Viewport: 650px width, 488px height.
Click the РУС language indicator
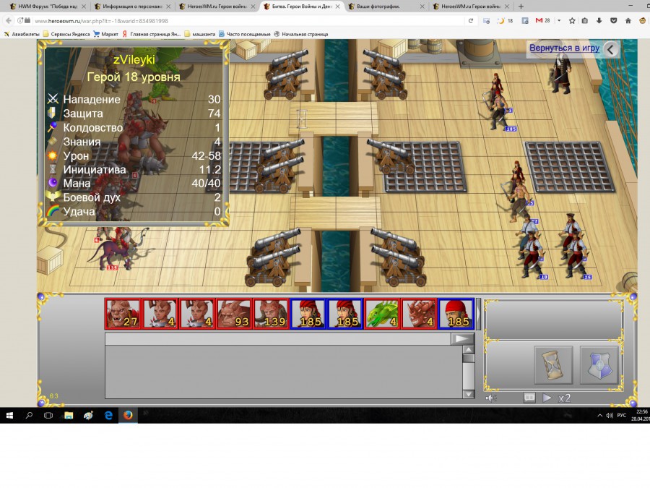click(621, 416)
